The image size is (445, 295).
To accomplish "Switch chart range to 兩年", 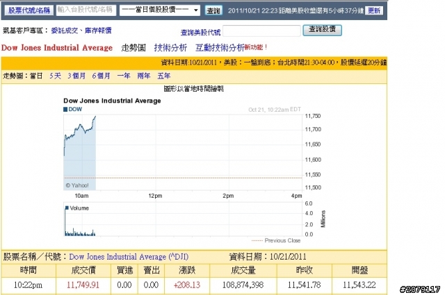I will [x=144, y=76].
